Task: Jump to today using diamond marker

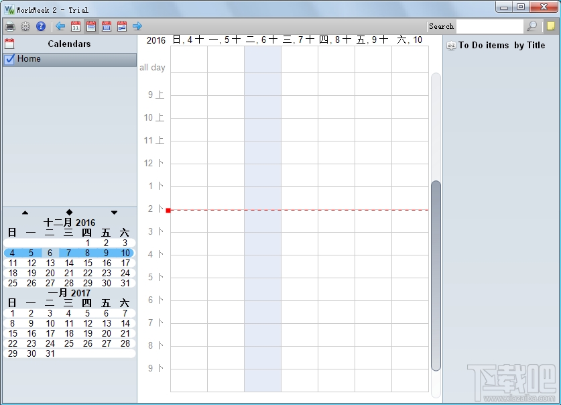Action: pyautogui.click(x=70, y=212)
